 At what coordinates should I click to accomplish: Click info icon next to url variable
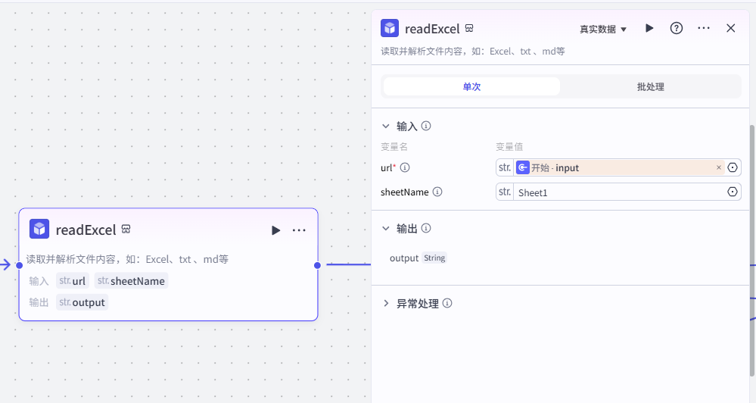click(x=405, y=167)
